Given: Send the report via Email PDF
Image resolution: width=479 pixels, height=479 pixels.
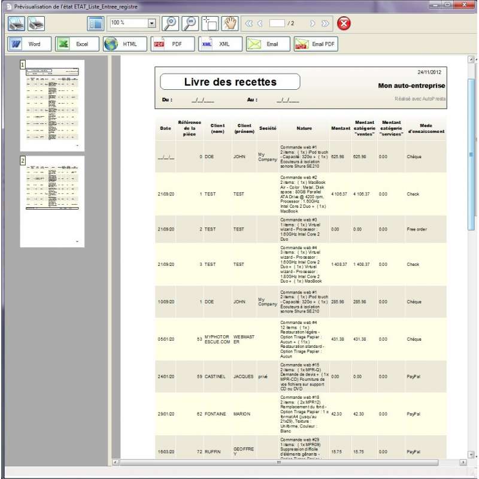Looking at the screenshot, I should [316, 44].
